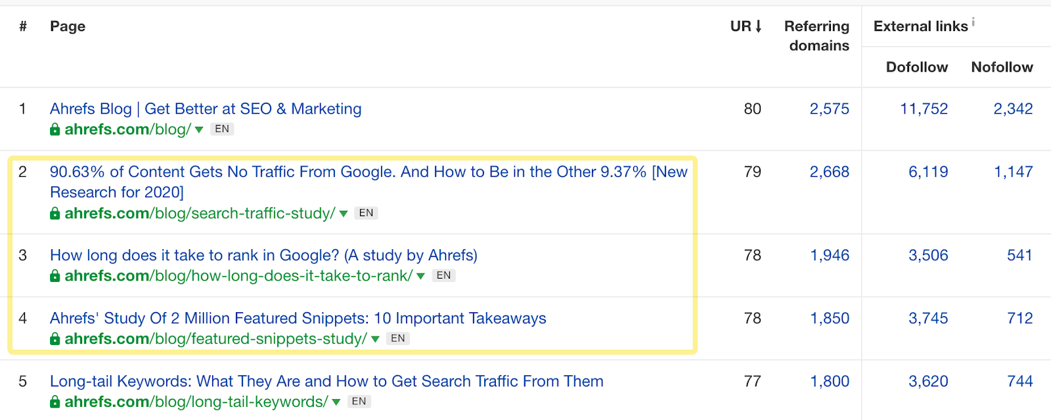This screenshot has width=1051, height=420.
Task: Open the Ahrefs Blog page title link
Action: pos(206,108)
